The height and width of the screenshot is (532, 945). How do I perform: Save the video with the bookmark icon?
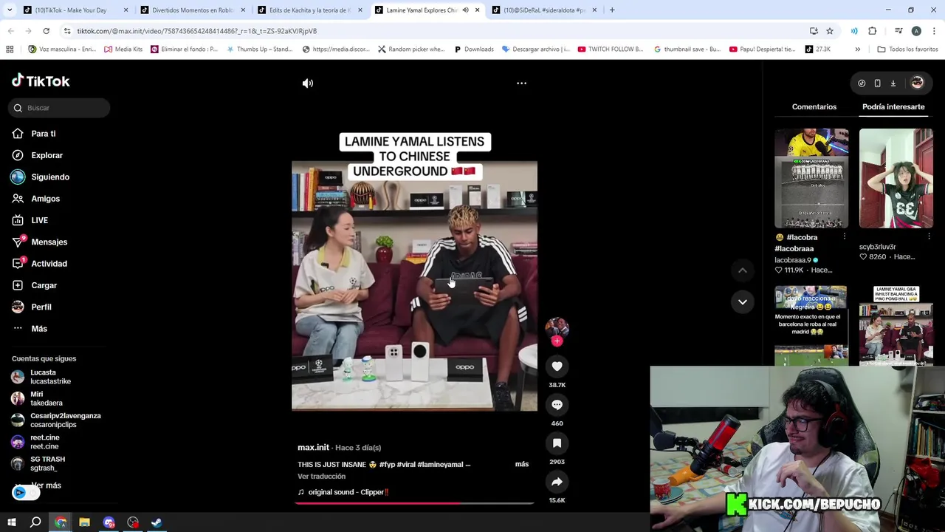(557, 443)
